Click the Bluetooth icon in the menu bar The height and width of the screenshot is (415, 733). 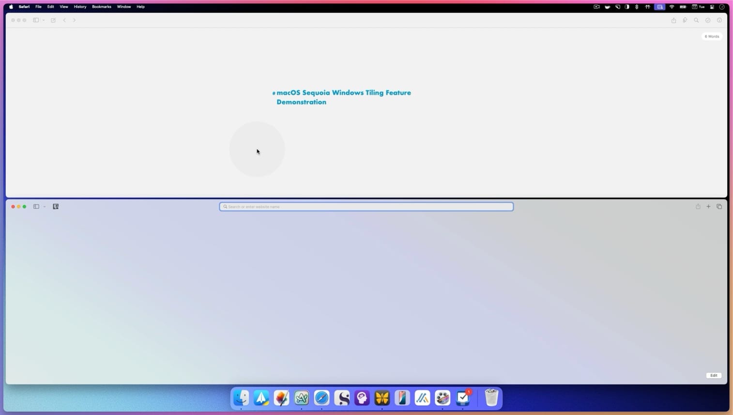coord(637,6)
